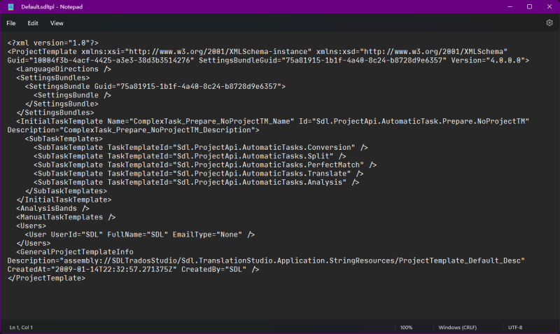Screen dimensions: 560x334
Task: Click the 100% zoom level in status bar
Action: (x=406, y=327)
